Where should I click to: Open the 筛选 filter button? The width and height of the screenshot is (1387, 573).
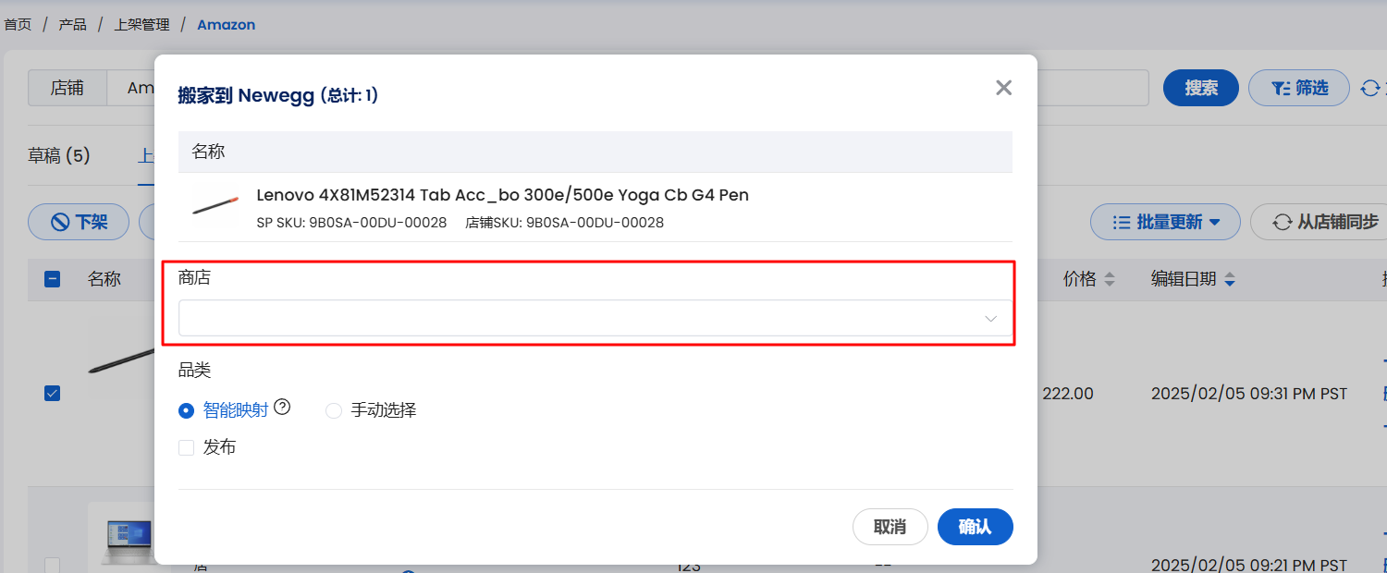click(x=1300, y=88)
